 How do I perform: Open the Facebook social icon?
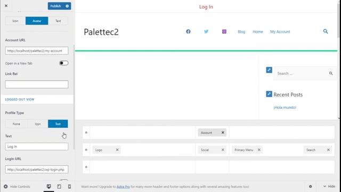click(188, 31)
